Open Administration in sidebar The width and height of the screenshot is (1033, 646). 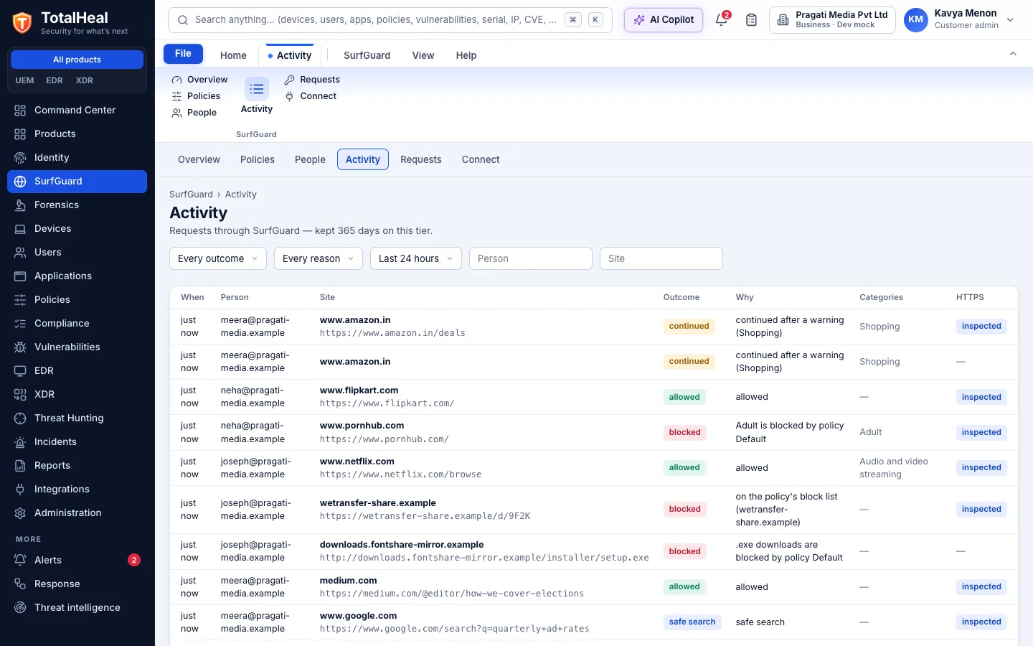coord(77,512)
